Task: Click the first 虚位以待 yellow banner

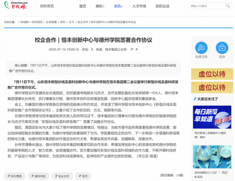Action: (211, 74)
